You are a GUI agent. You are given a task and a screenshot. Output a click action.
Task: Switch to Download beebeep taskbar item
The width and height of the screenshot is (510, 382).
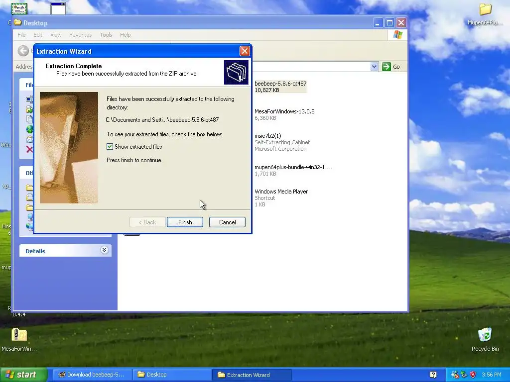[x=92, y=375]
